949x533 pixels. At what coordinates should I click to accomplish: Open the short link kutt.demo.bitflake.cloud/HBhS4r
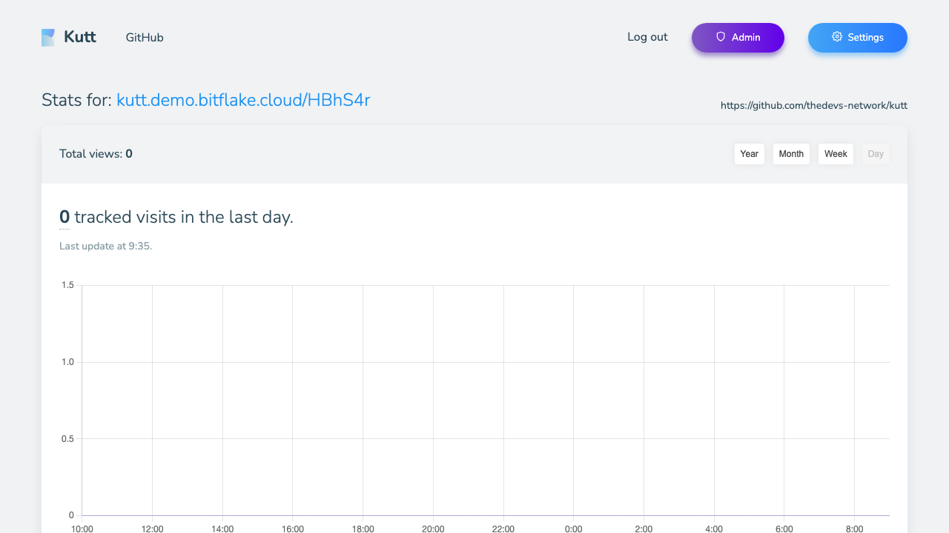pyautogui.click(x=243, y=100)
